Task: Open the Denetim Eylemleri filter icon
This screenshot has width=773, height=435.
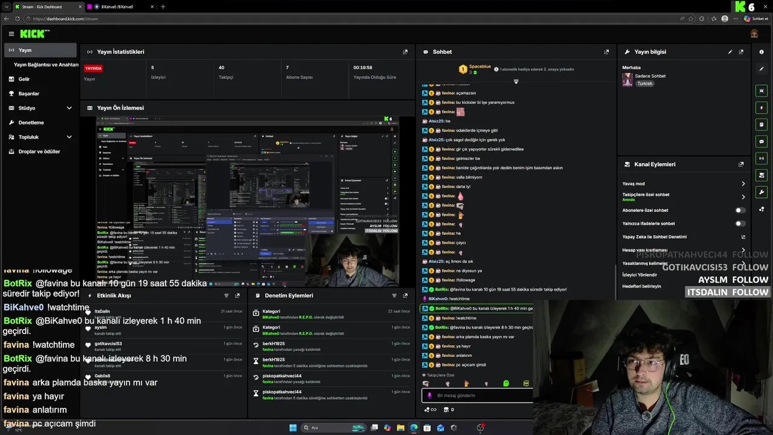Action: [394, 296]
